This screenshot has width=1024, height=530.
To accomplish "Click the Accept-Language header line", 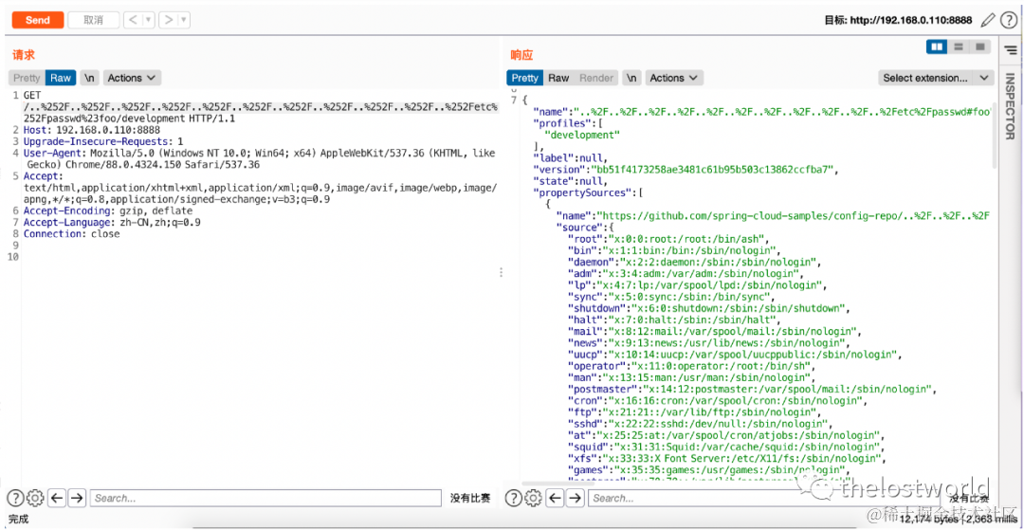I will click(112, 222).
